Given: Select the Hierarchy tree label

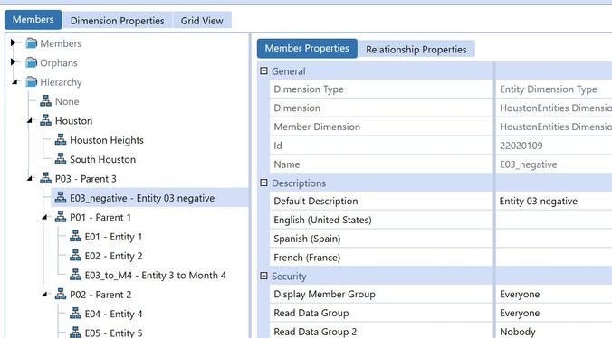Looking at the screenshot, I should click(61, 82).
